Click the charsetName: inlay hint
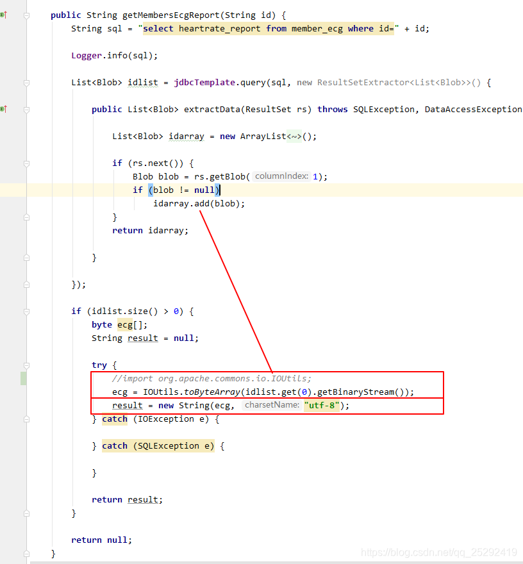 (x=272, y=405)
